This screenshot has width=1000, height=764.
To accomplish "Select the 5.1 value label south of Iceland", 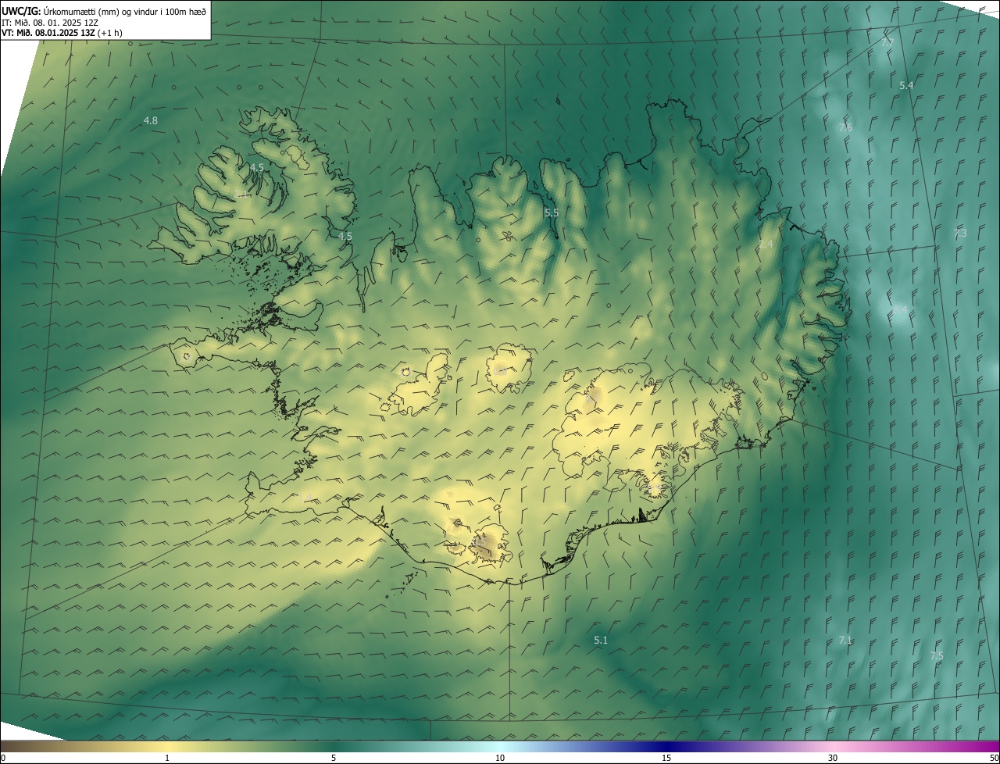I will click(x=600, y=640).
